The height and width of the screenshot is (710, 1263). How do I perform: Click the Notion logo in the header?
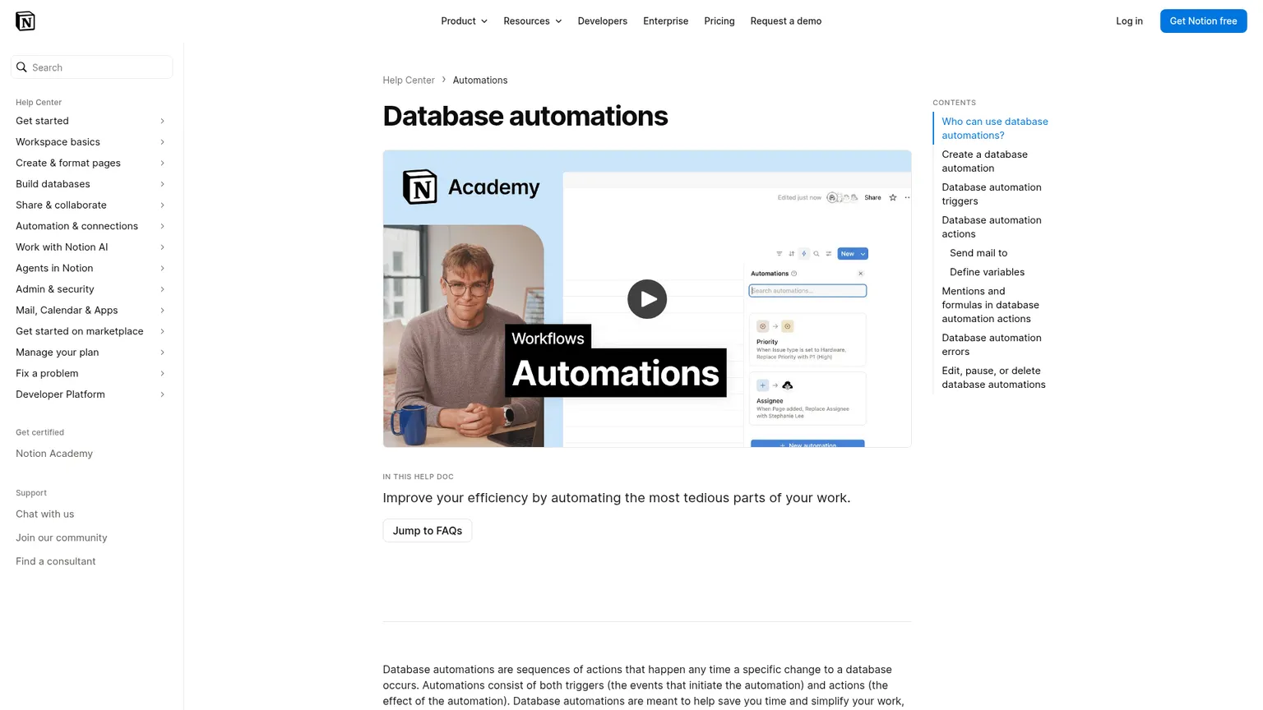(25, 21)
